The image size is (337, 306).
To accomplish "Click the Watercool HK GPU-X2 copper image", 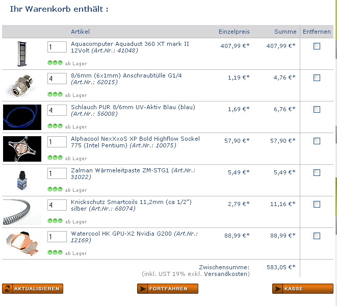I will (22, 243).
